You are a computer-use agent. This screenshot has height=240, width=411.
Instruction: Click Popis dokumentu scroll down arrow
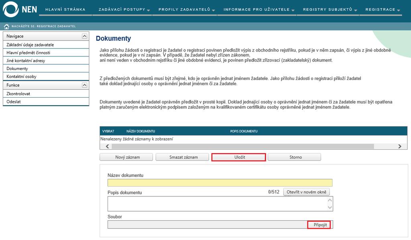tap(330, 207)
